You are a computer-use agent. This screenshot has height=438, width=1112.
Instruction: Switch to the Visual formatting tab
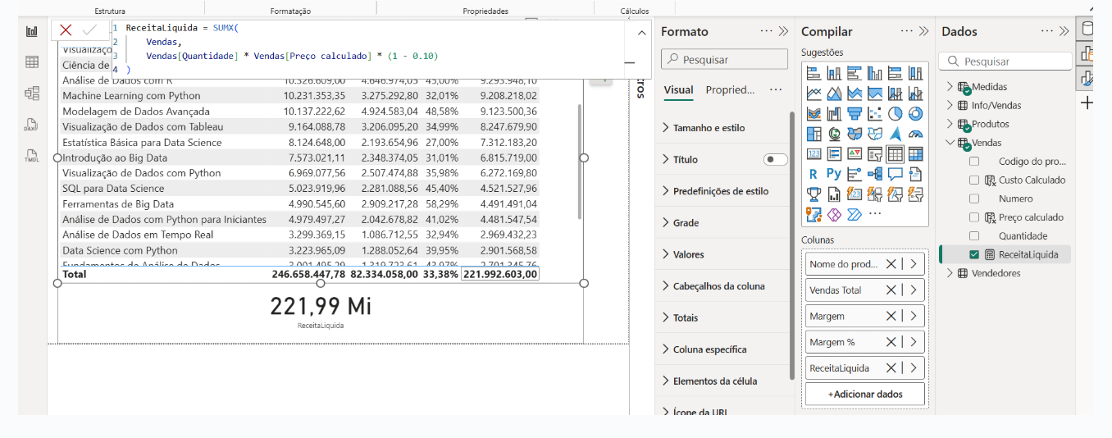coord(679,90)
